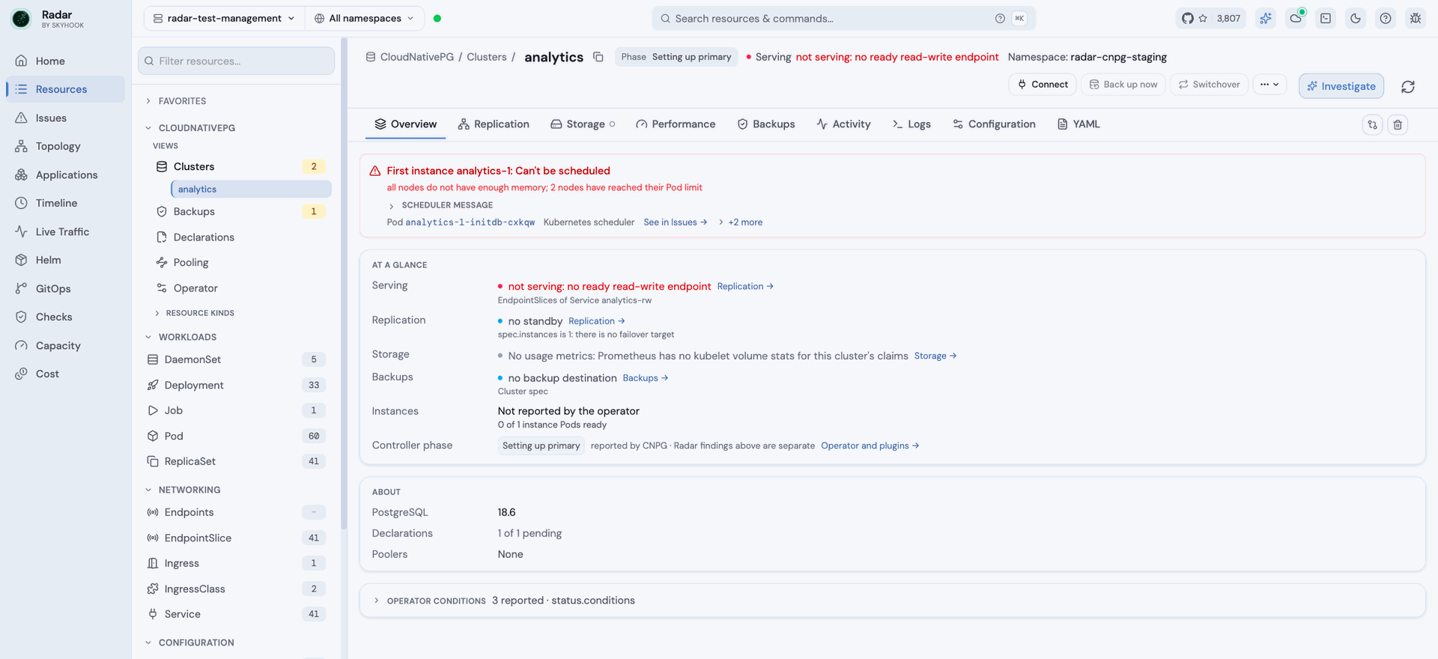Open the Helm section
Screen dimensions: 1438x659
tap(66, 260)
